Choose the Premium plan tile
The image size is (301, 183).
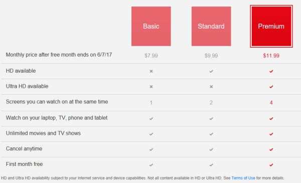coord(271,26)
